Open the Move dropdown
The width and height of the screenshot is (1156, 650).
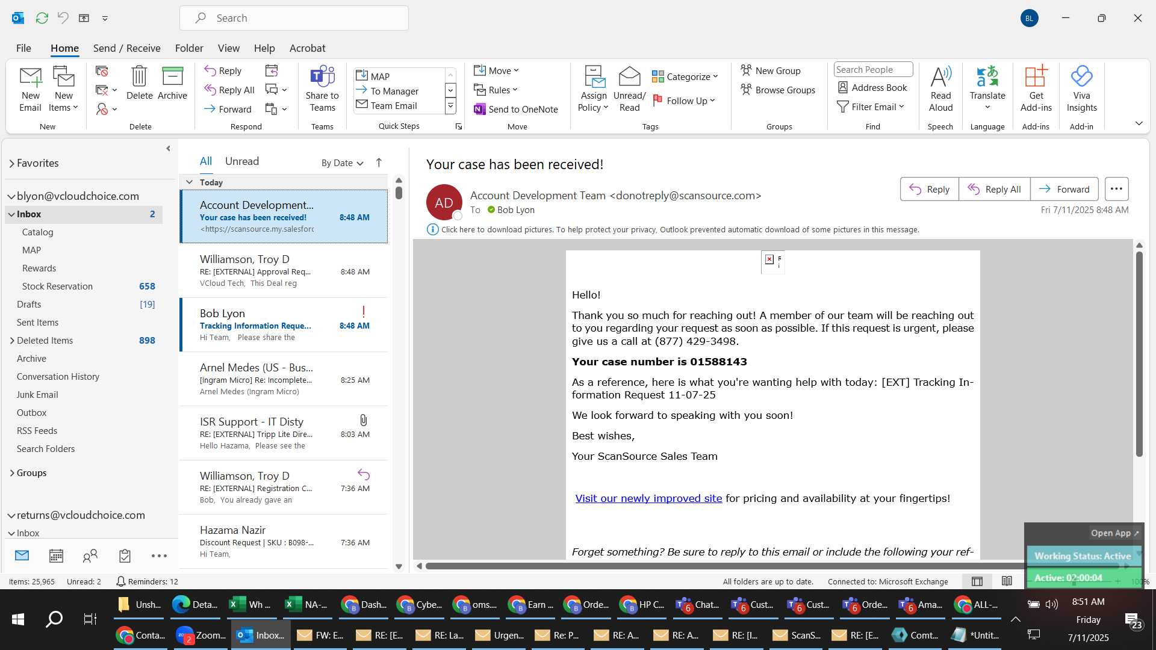pyautogui.click(x=496, y=71)
